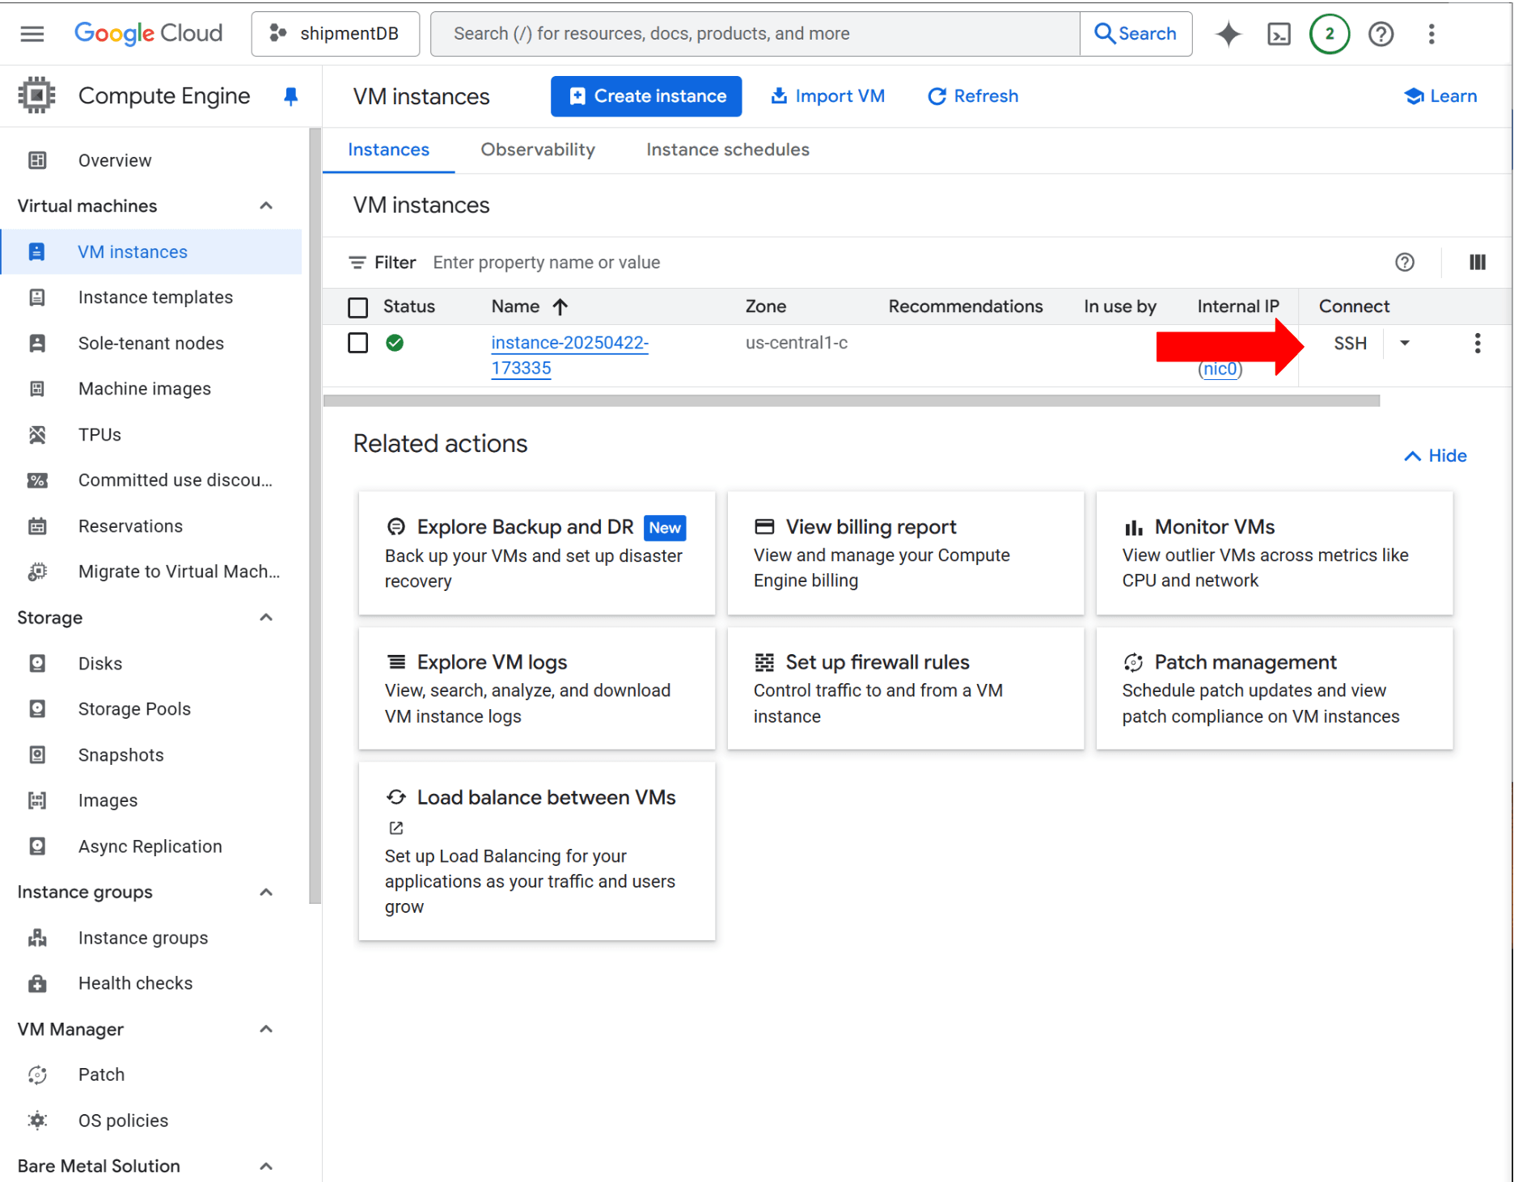Image resolution: width=1514 pixels, height=1182 pixels.
Task: Click the horizontal scrollbar under the table
Action: 851,401
